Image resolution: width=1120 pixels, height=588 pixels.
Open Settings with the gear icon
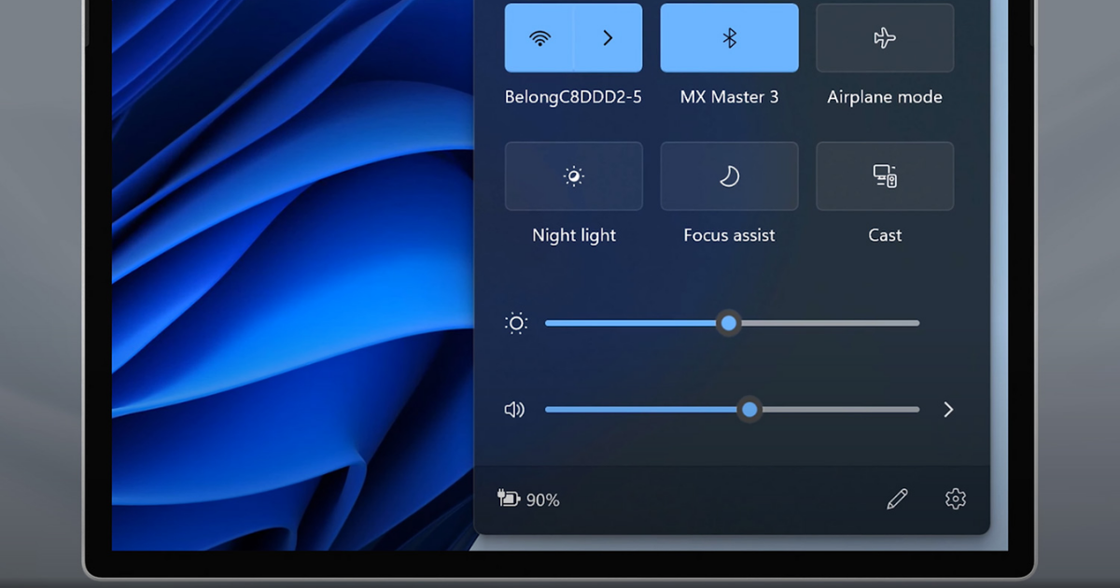[x=955, y=499]
